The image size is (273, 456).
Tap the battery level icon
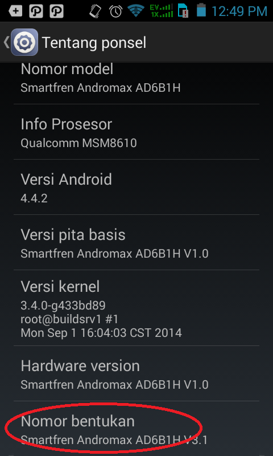(201, 10)
